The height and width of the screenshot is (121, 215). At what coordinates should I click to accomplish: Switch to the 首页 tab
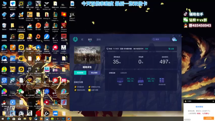[x=90, y=40]
